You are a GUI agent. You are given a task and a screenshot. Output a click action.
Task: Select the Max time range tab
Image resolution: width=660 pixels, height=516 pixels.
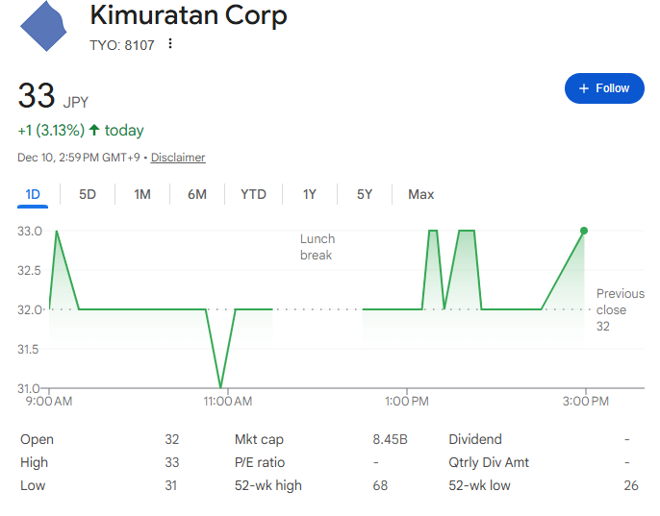(420, 194)
